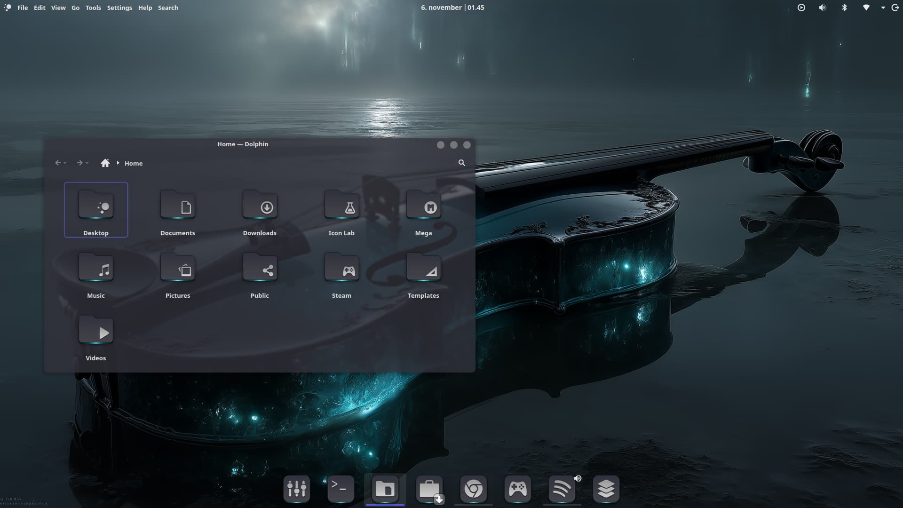This screenshot has width=903, height=508.
Task: Click the home icon in the breadcrumb
Action: point(105,163)
